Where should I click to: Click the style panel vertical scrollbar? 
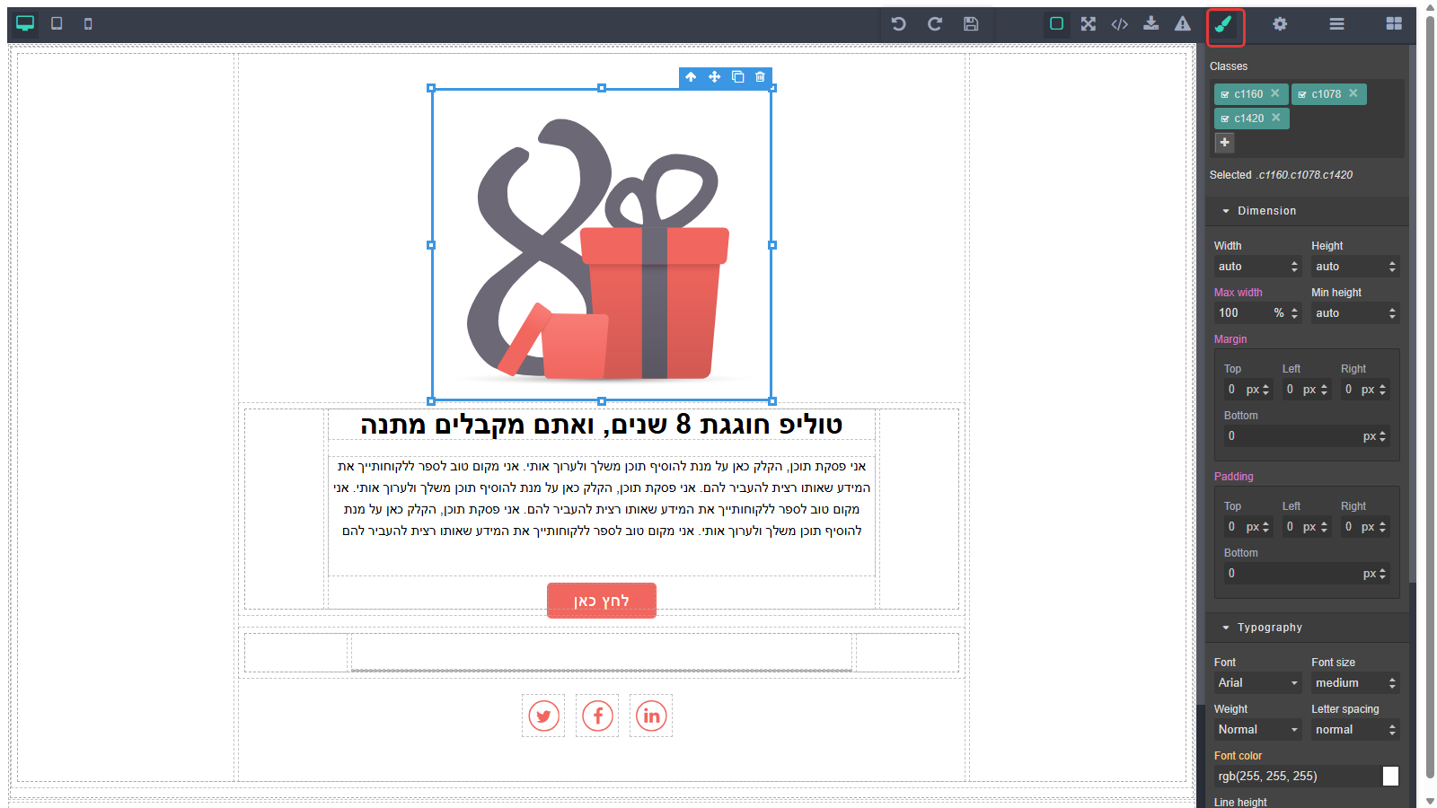pos(1413,314)
